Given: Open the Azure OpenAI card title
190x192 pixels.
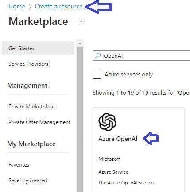Looking at the screenshot, I should point(118,139).
